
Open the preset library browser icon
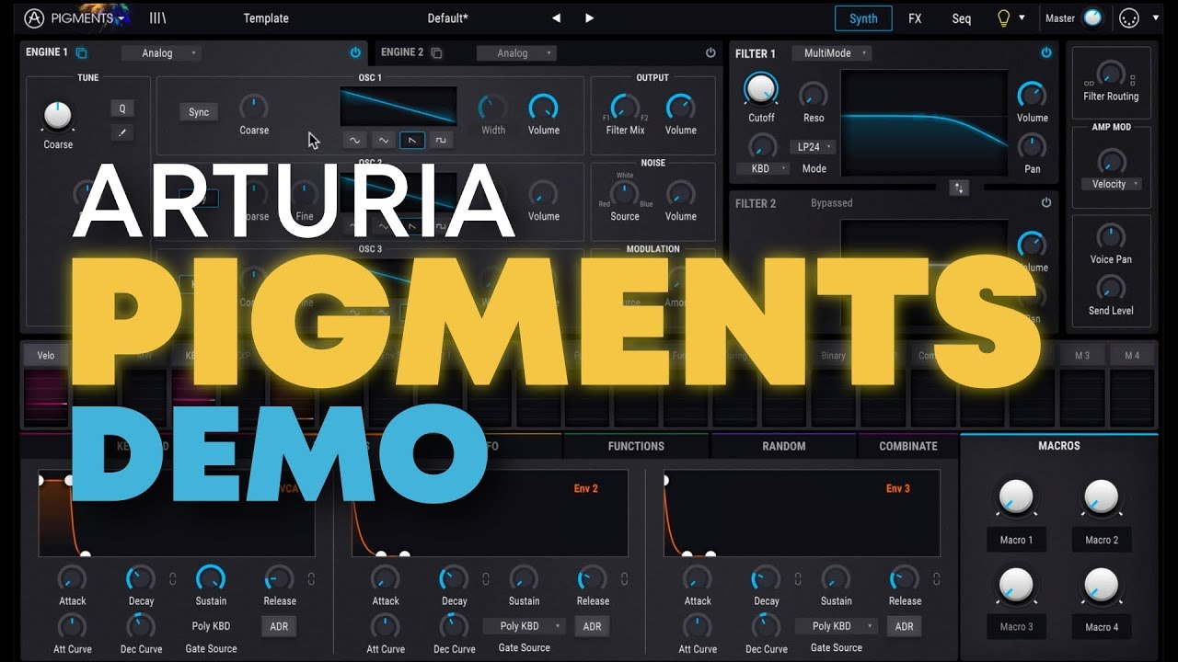click(x=158, y=17)
